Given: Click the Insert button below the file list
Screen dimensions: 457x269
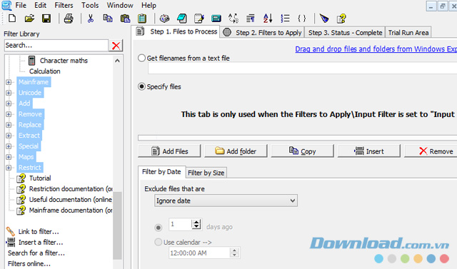Looking at the screenshot, I should pos(369,151).
